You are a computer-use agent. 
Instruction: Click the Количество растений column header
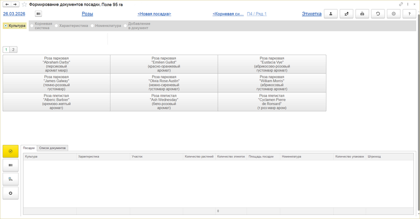(x=199, y=157)
